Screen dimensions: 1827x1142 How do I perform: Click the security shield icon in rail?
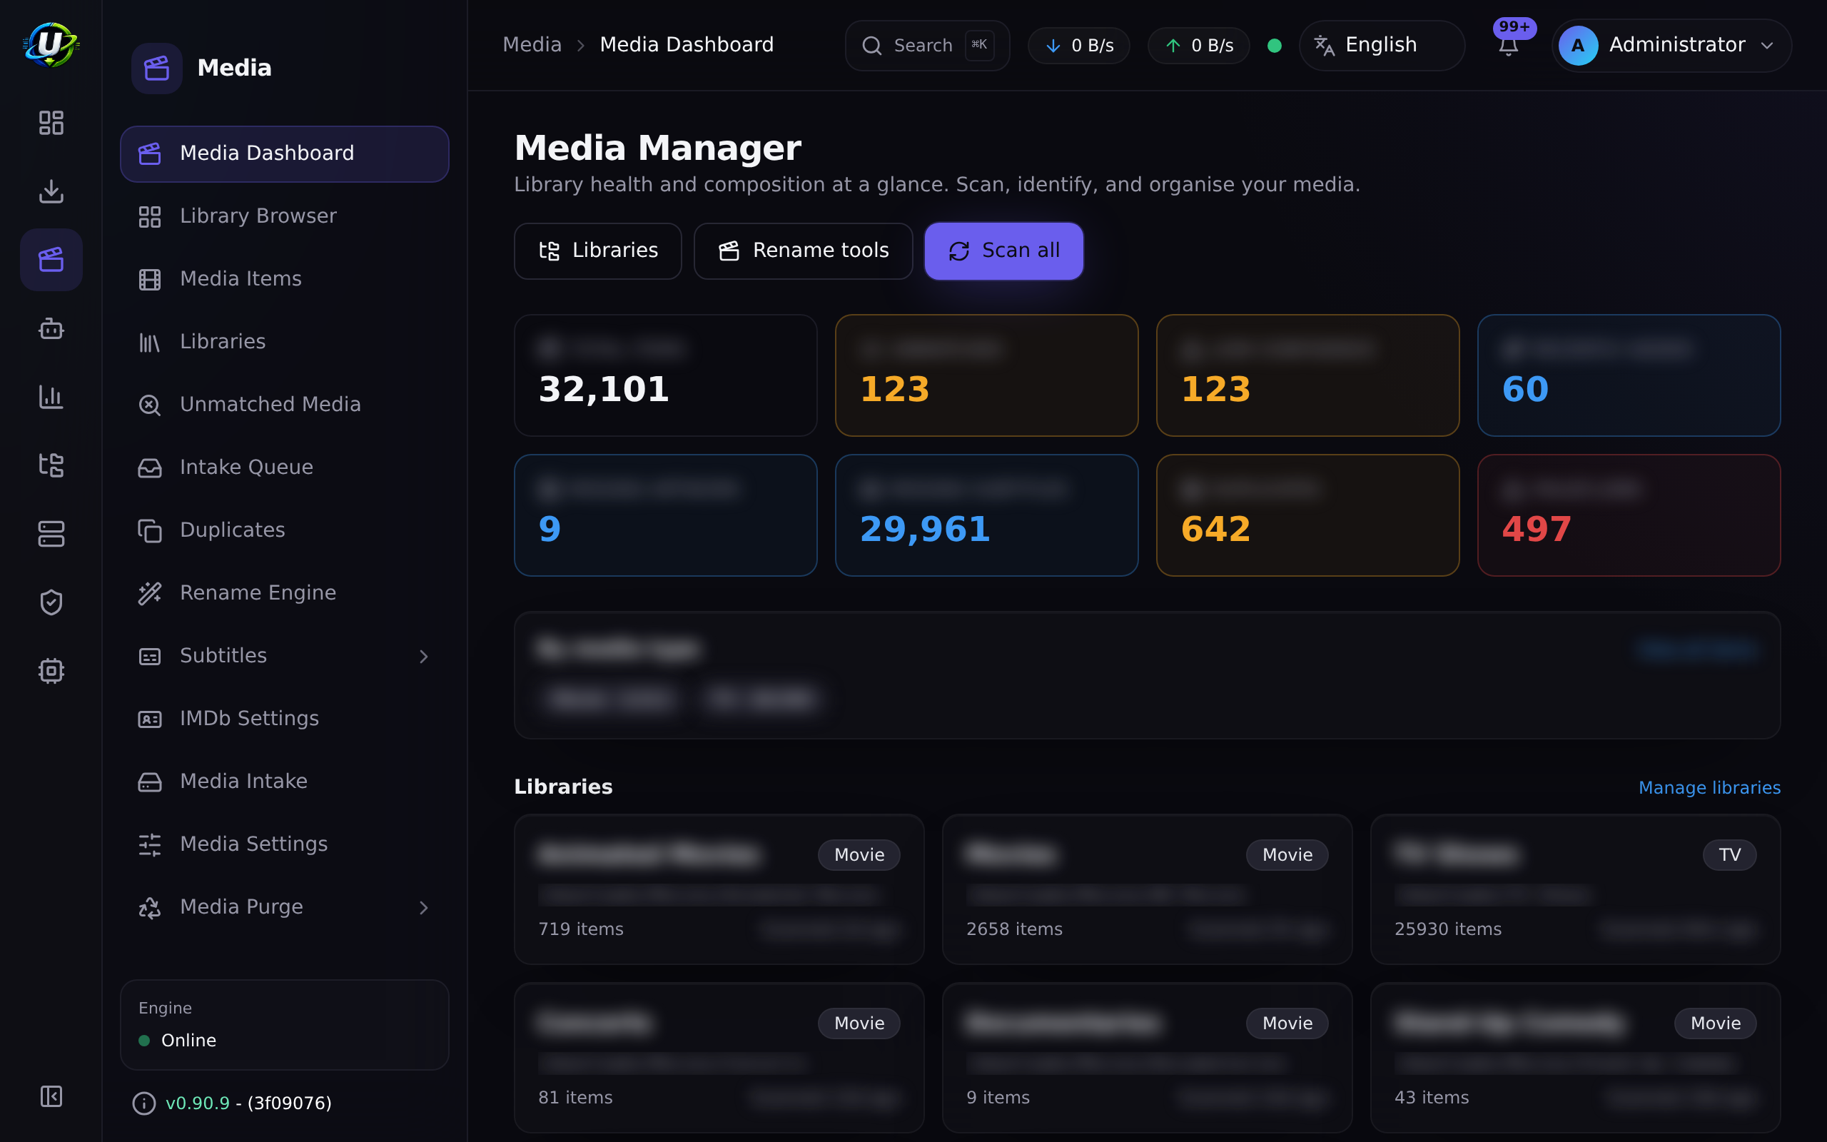click(x=51, y=602)
